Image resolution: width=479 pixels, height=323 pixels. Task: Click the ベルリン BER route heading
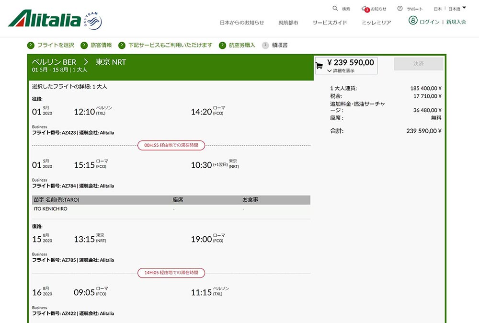[54, 62]
